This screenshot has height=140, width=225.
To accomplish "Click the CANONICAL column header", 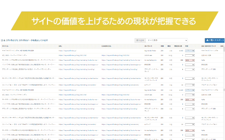I will (106, 46).
